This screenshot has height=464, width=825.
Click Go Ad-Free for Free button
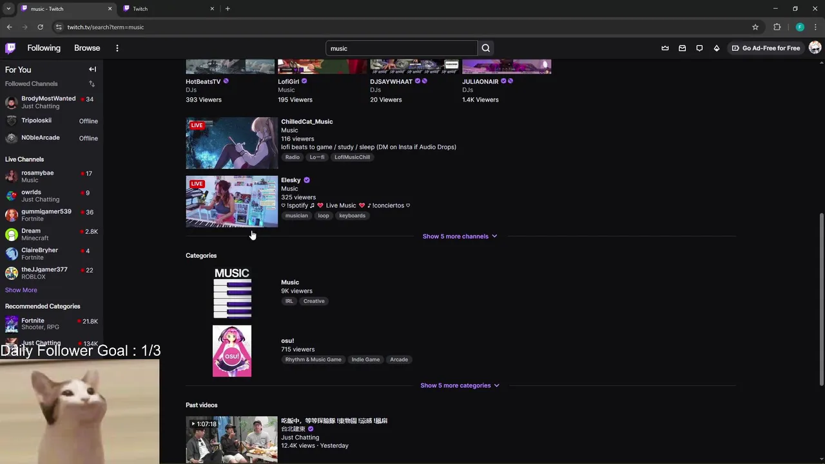(766, 48)
